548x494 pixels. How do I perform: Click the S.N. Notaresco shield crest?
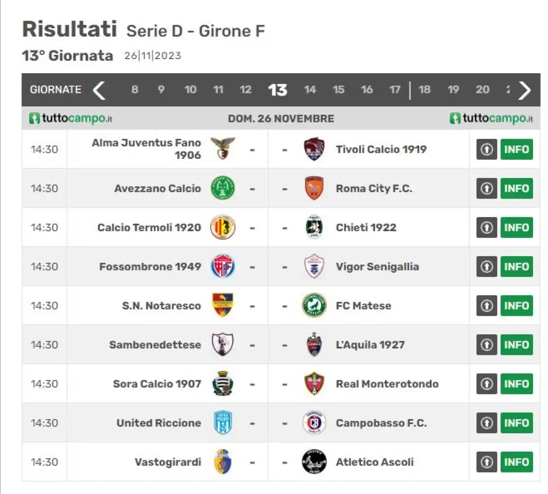[223, 305]
